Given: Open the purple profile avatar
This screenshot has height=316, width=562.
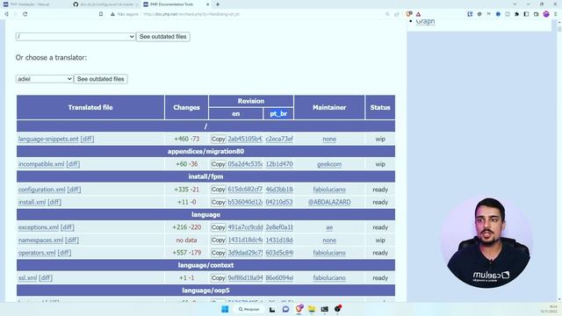Looking at the screenshot, I should [546, 14].
